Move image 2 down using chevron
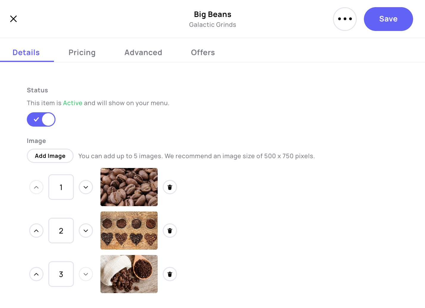 86,231
